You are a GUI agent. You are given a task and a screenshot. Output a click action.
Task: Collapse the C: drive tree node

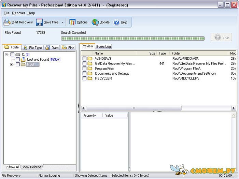6,55
